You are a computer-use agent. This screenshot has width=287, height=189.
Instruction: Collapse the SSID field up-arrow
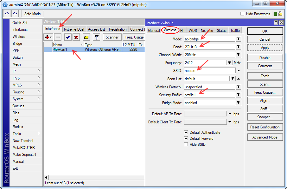point(239,71)
